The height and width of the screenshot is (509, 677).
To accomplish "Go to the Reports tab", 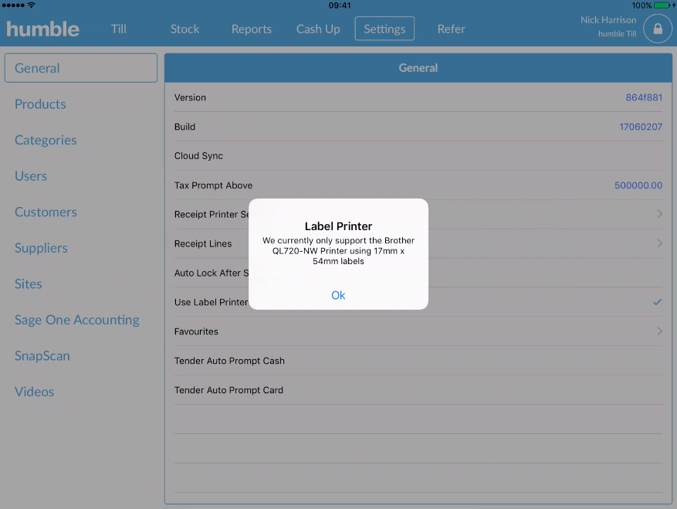I will point(252,29).
